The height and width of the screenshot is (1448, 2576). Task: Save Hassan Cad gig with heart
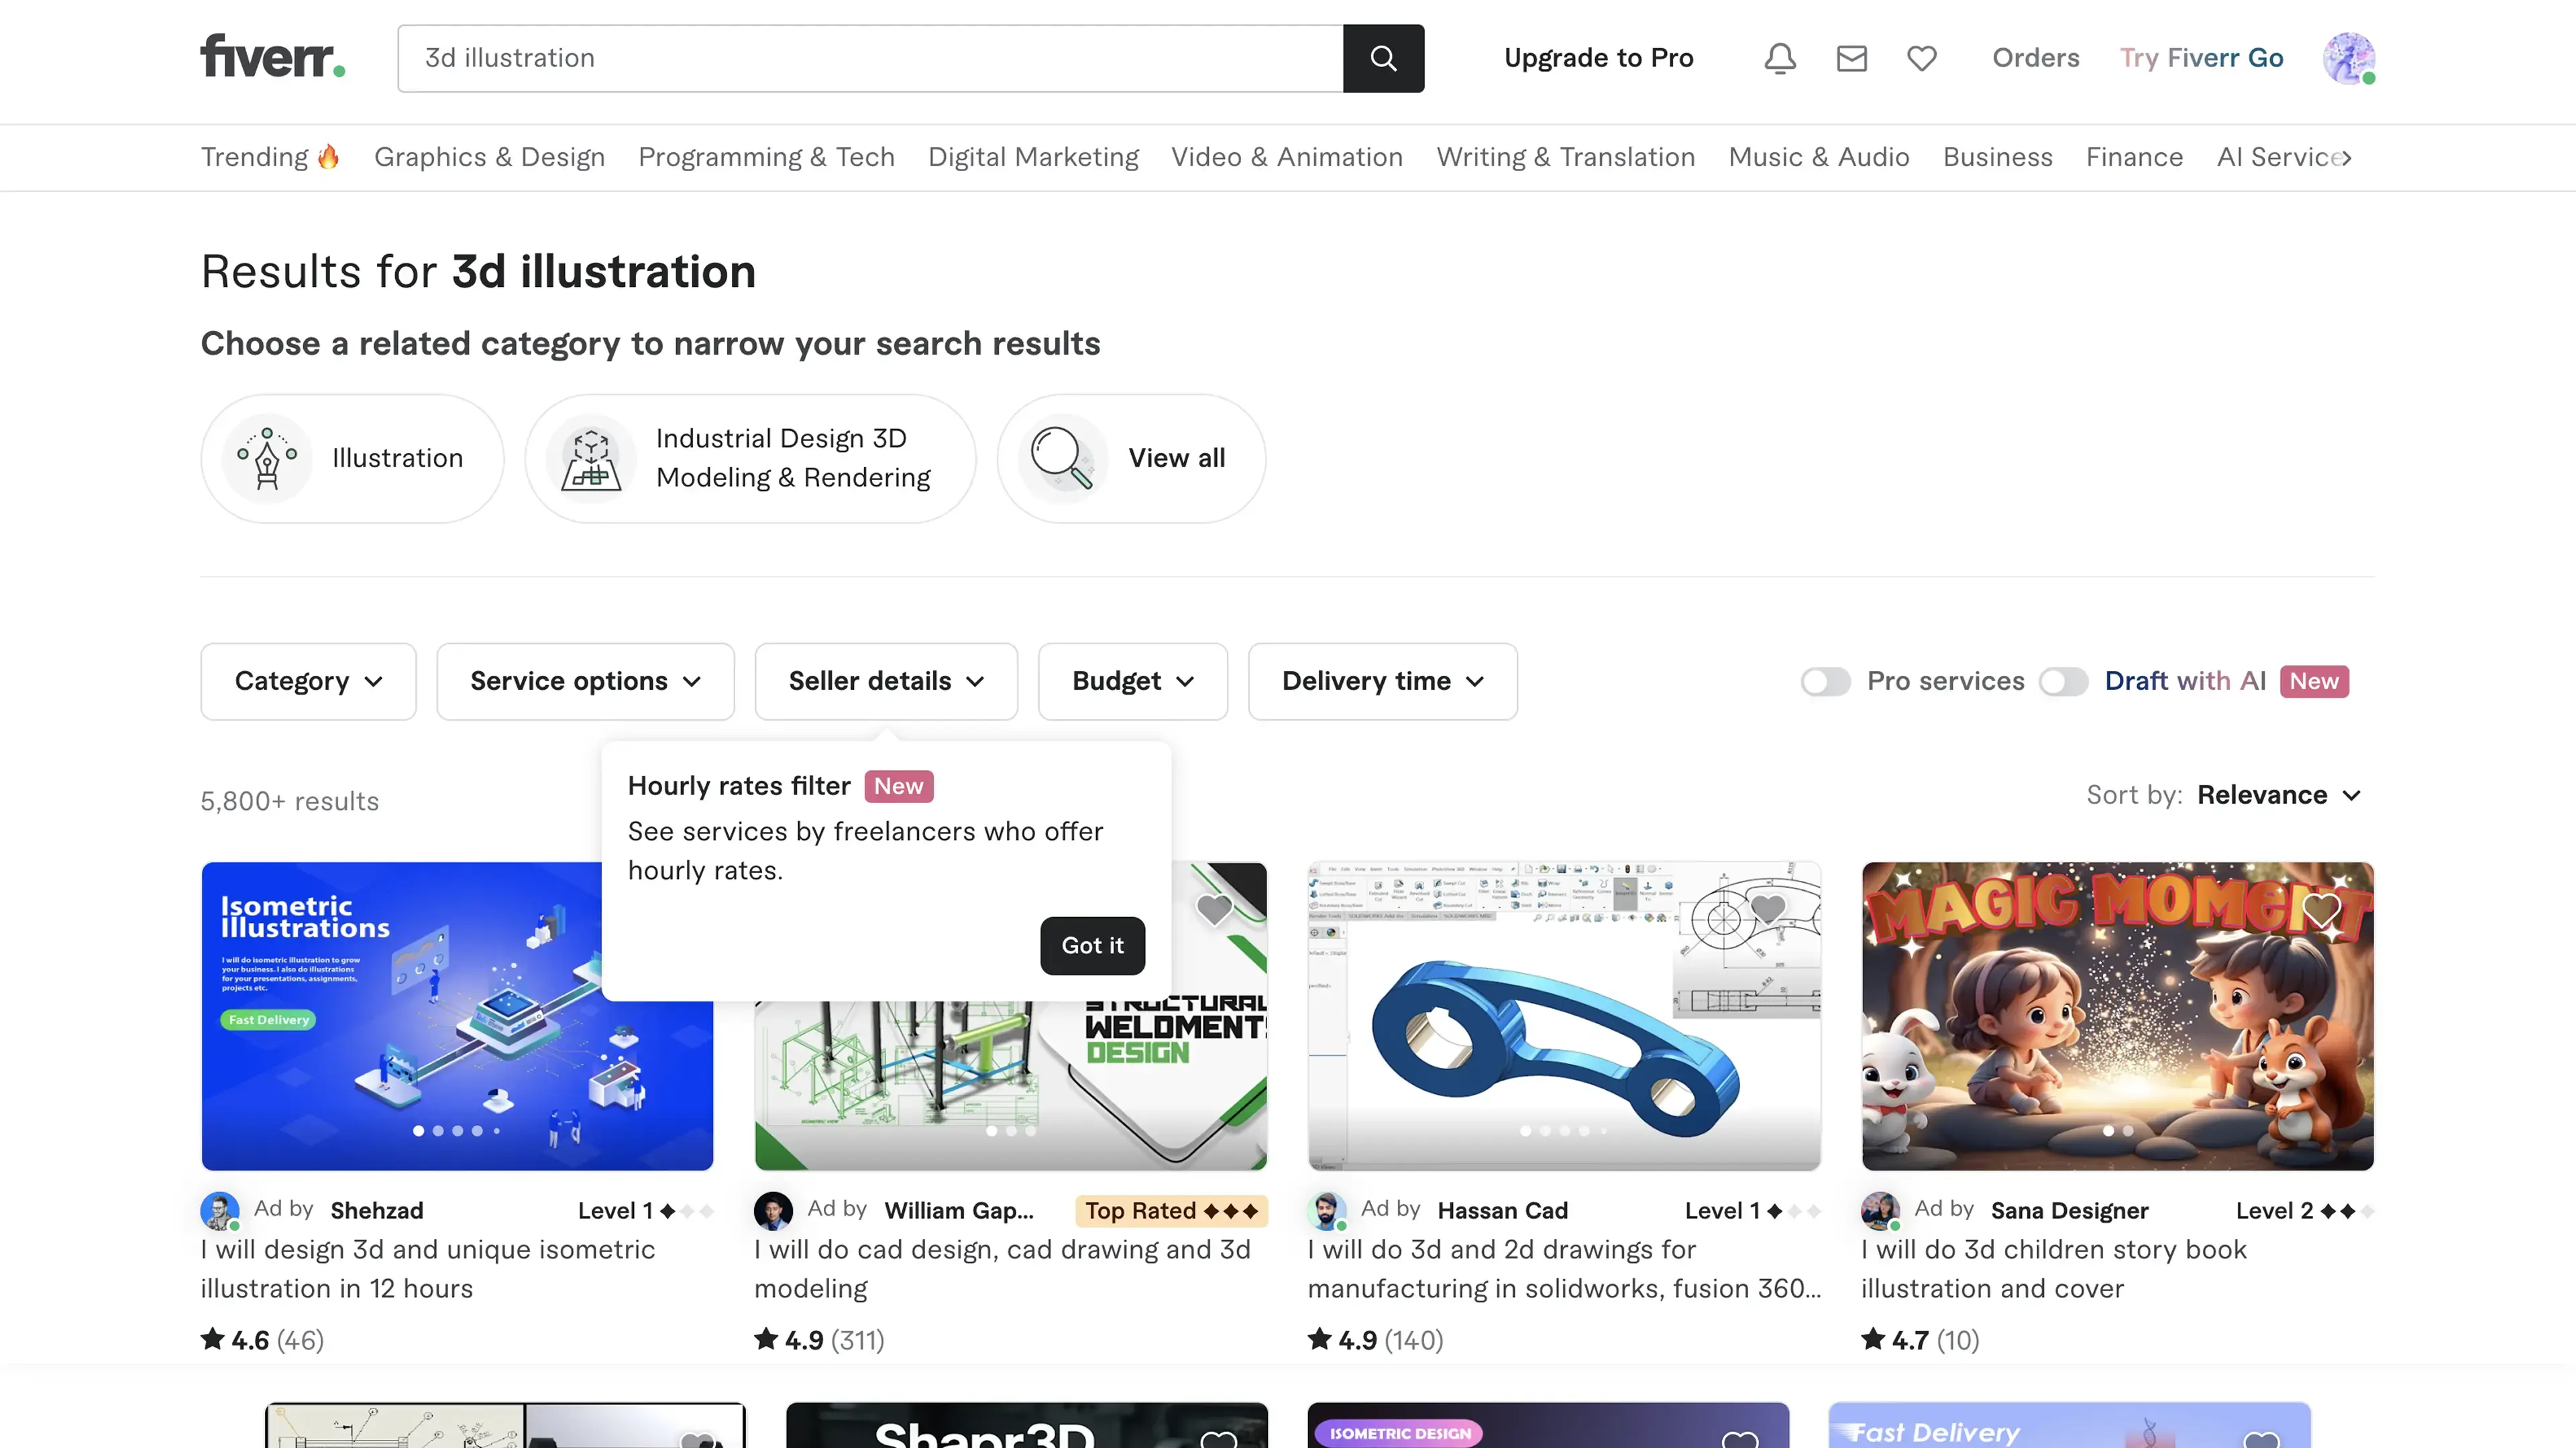point(1768,910)
